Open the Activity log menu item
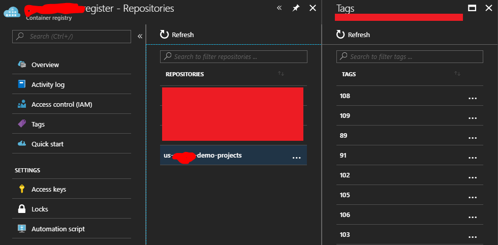This screenshot has height=245, width=498. 72,84
